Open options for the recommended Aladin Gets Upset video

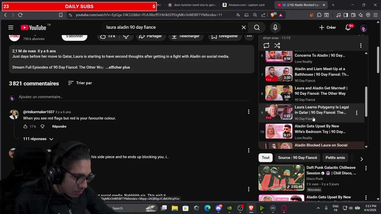pos(366,198)
